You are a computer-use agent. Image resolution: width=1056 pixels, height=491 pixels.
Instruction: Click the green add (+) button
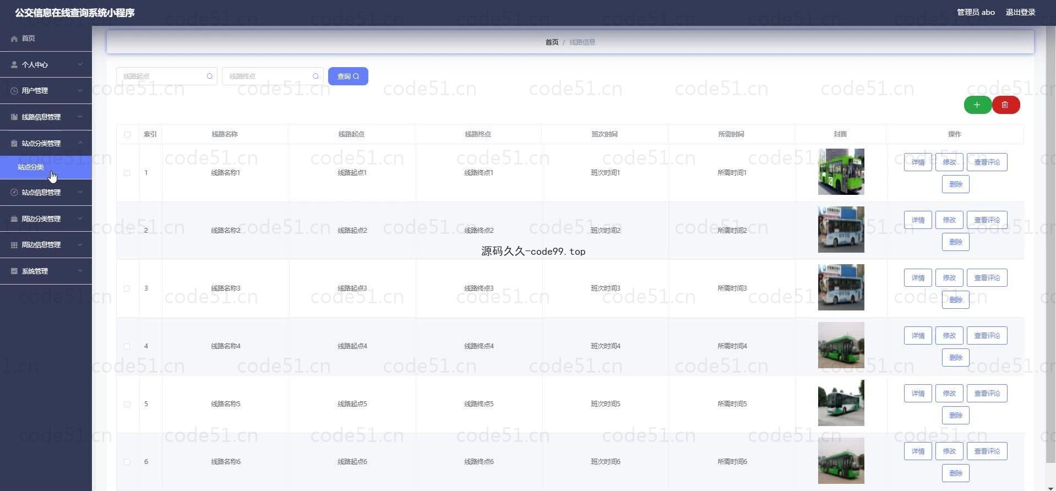[x=977, y=105]
